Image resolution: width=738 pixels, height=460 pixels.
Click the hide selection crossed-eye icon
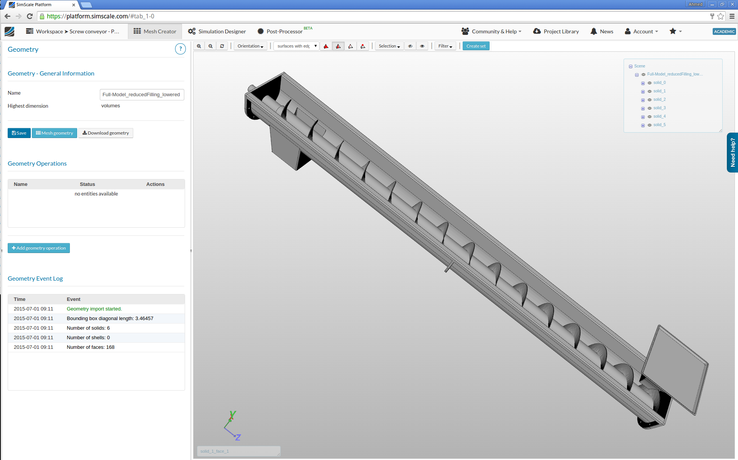coord(410,46)
